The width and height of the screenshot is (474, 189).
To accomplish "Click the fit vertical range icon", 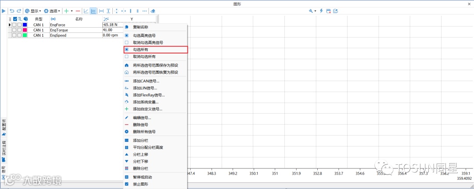I will [108, 11].
